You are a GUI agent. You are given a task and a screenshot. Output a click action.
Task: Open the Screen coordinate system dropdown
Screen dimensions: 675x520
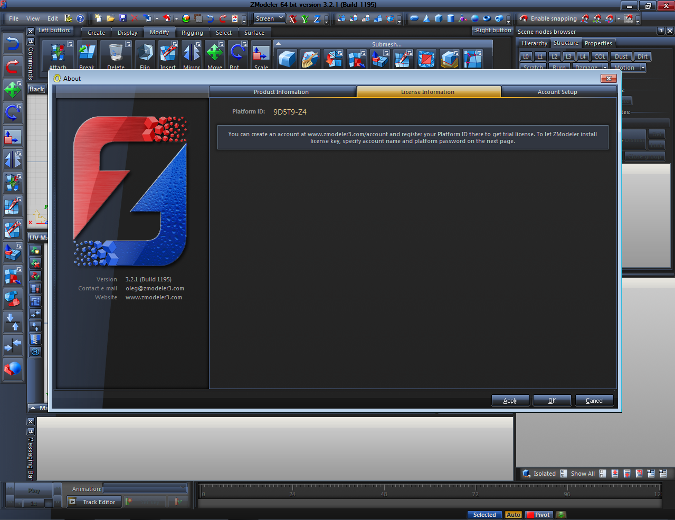[x=269, y=18]
